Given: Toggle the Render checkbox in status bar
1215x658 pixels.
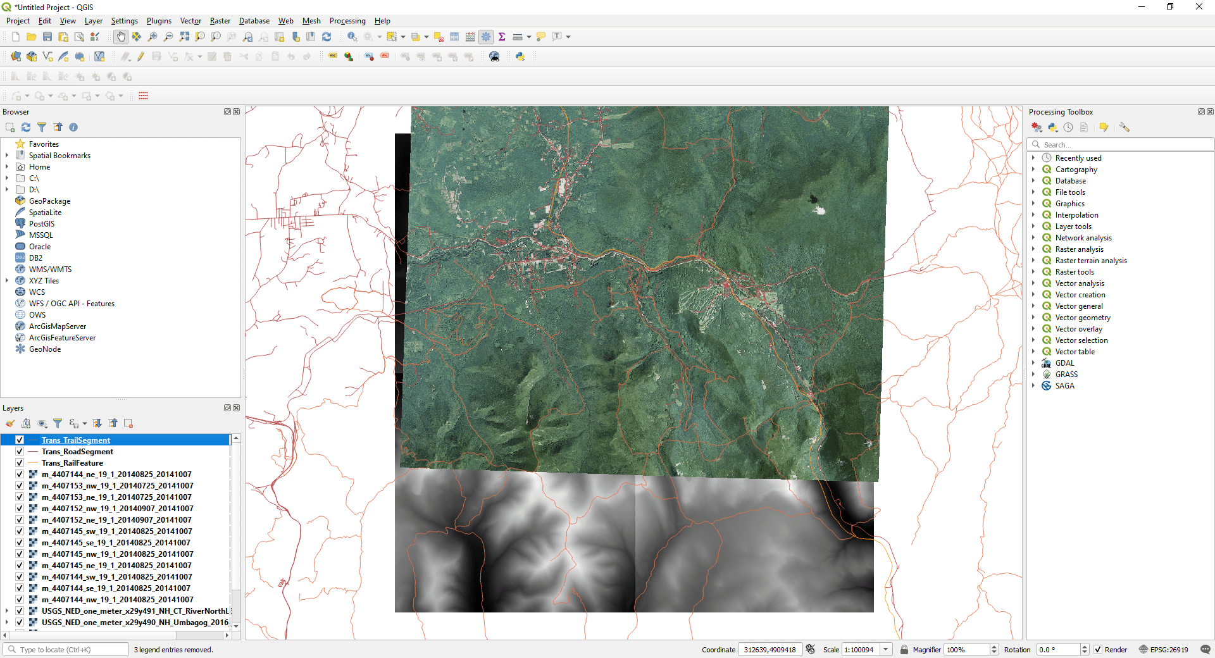Looking at the screenshot, I should [1098, 650].
